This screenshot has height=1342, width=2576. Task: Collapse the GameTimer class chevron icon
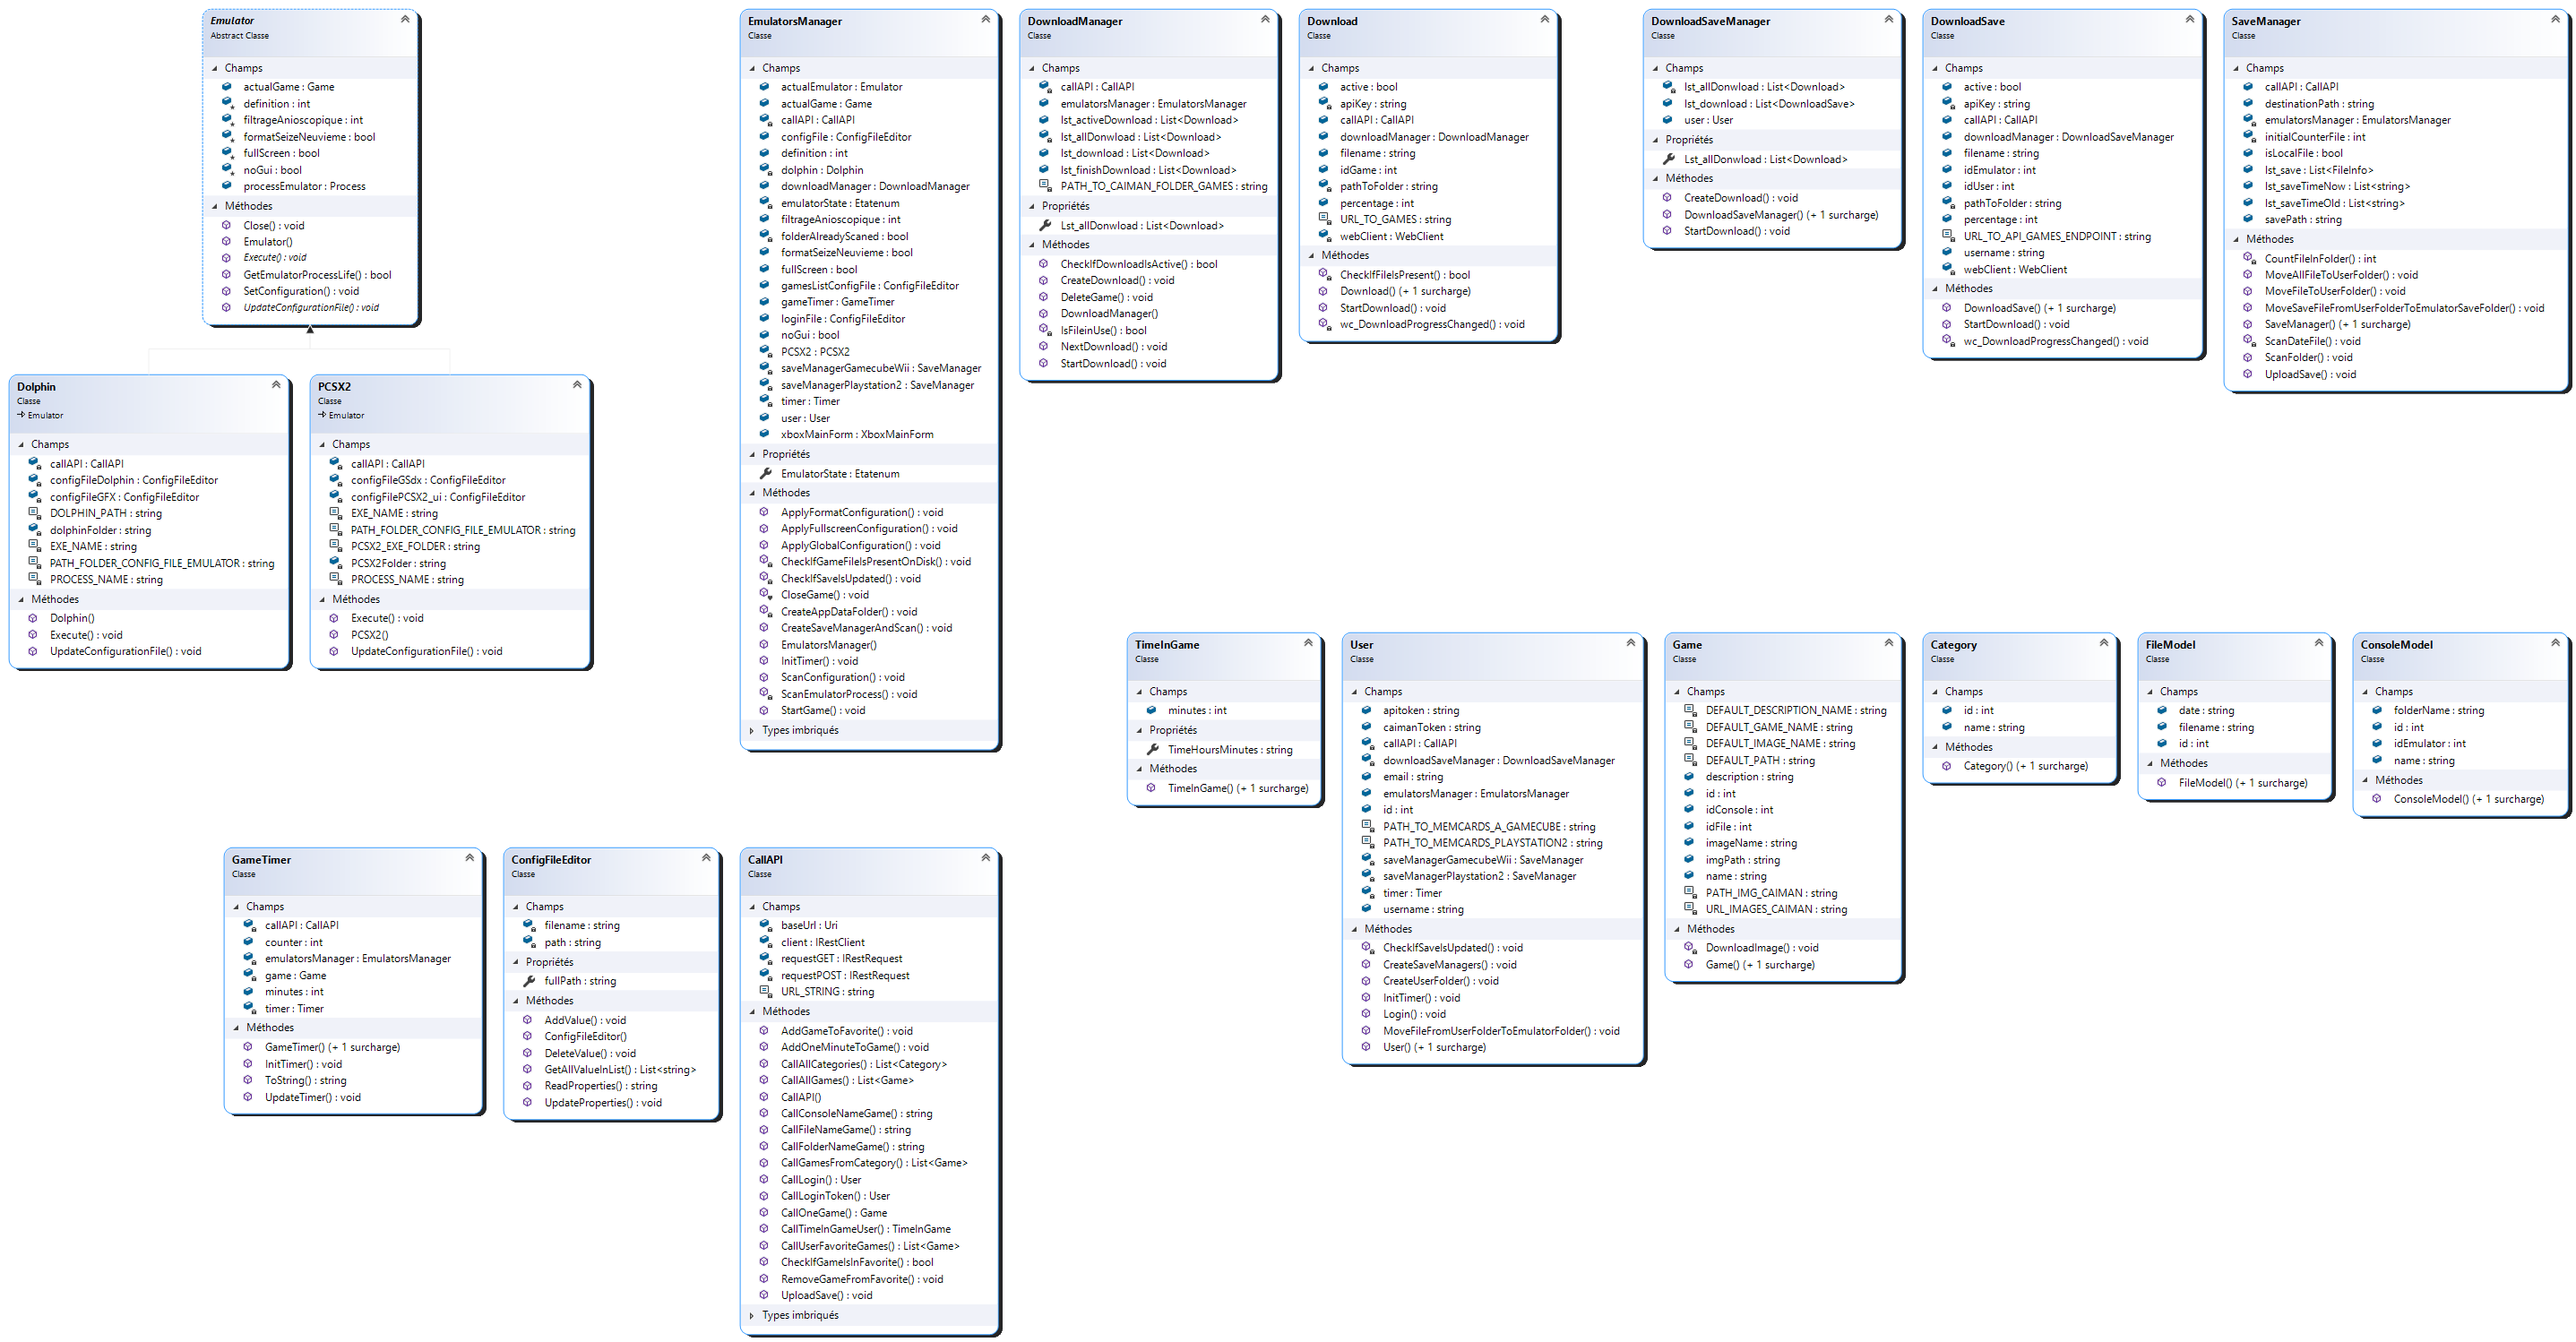click(469, 857)
